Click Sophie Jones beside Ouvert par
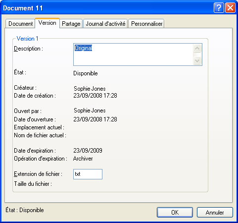The height and width of the screenshot is (223, 238). tap(90, 111)
